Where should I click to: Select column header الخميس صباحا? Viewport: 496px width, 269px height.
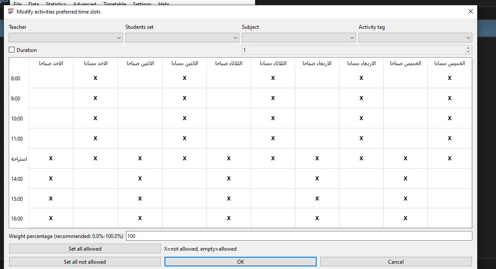pyautogui.click(x=405, y=63)
